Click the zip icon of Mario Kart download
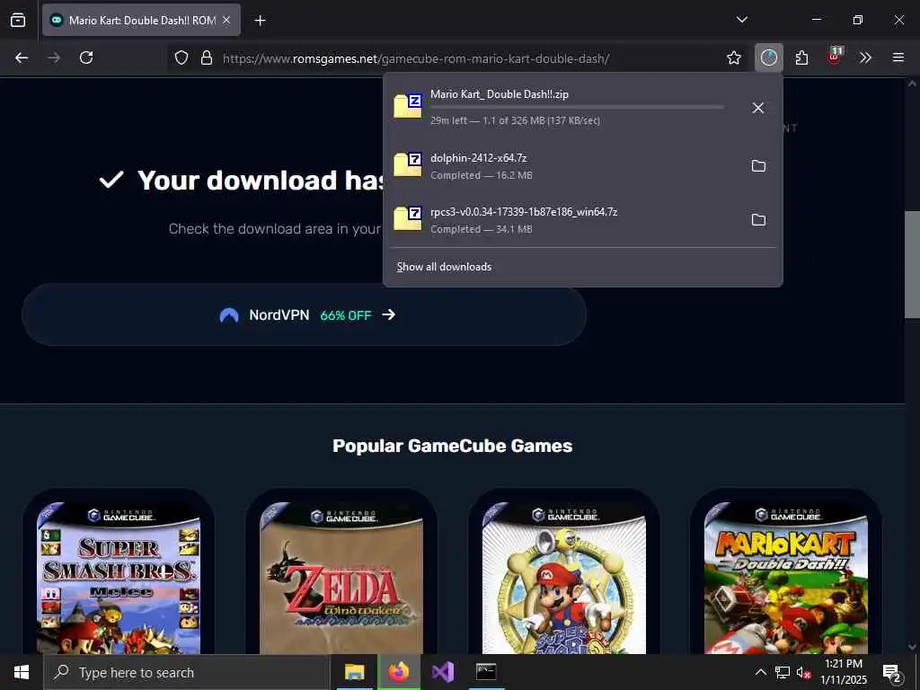The width and height of the screenshot is (920, 690). 408,106
